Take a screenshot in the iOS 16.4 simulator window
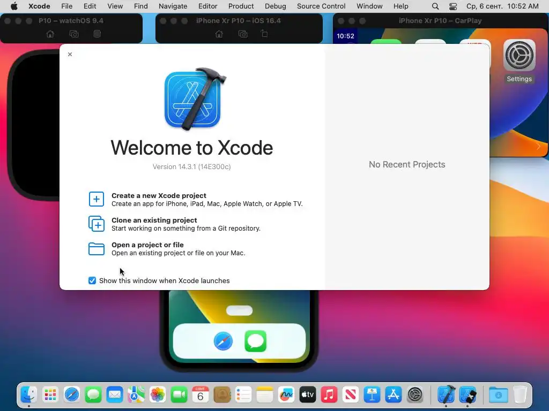This screenshot has height=411, width=549. (243, 34)
